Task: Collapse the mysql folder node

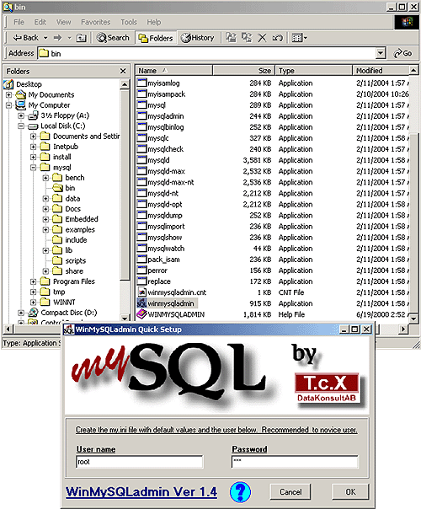Action: click(x=34, y=168)
